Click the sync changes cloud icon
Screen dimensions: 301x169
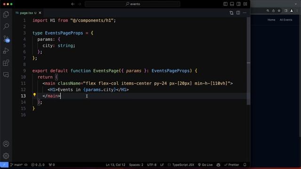(26, 165)
